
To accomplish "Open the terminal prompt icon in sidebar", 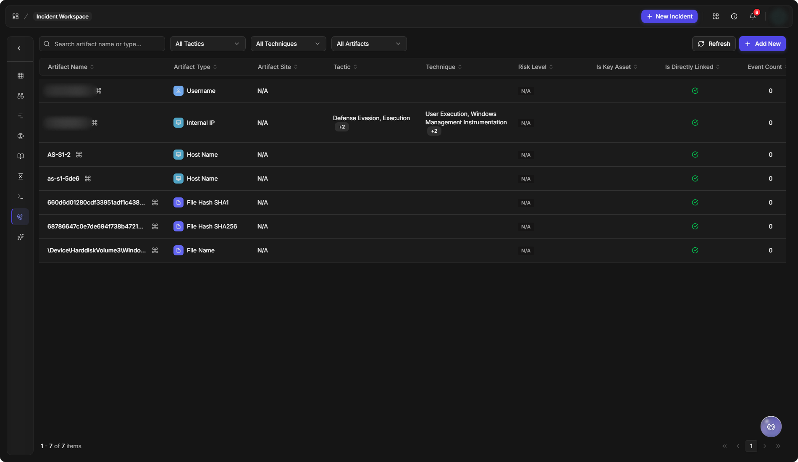I will tap(20, 197).
